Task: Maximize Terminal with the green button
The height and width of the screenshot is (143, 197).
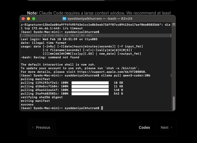Action: 34,19
